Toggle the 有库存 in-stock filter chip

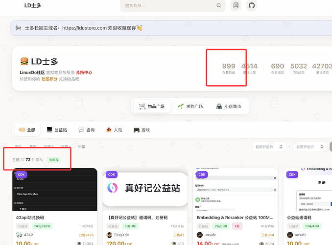[x=54, y=160]
